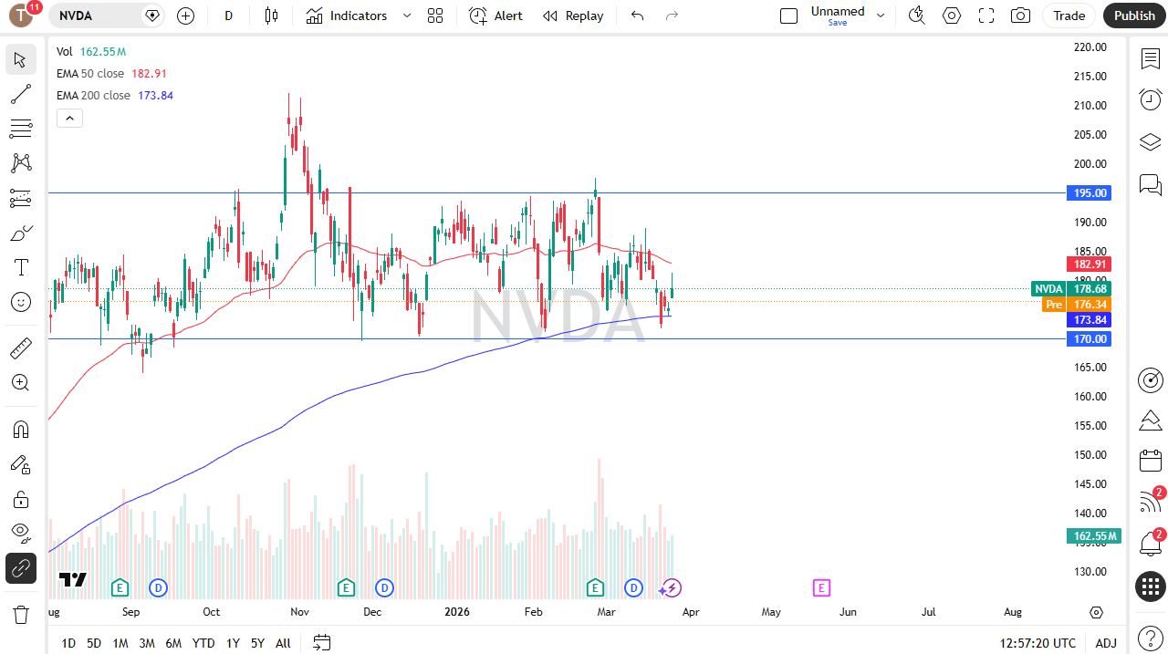Create an Alert

(495, 16)
